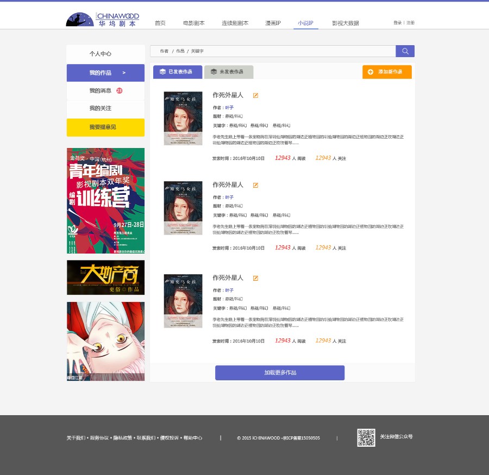
Task: Click the 登录 login link
Action: [x=397, y=22]
